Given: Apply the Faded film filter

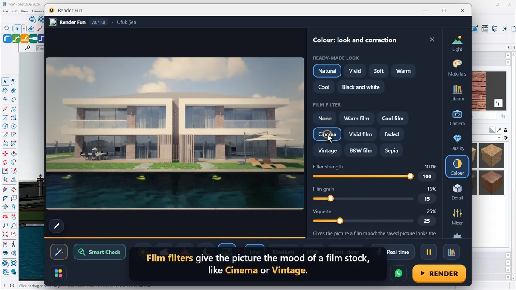Looking at the screenshot, I should coord(391,134).
